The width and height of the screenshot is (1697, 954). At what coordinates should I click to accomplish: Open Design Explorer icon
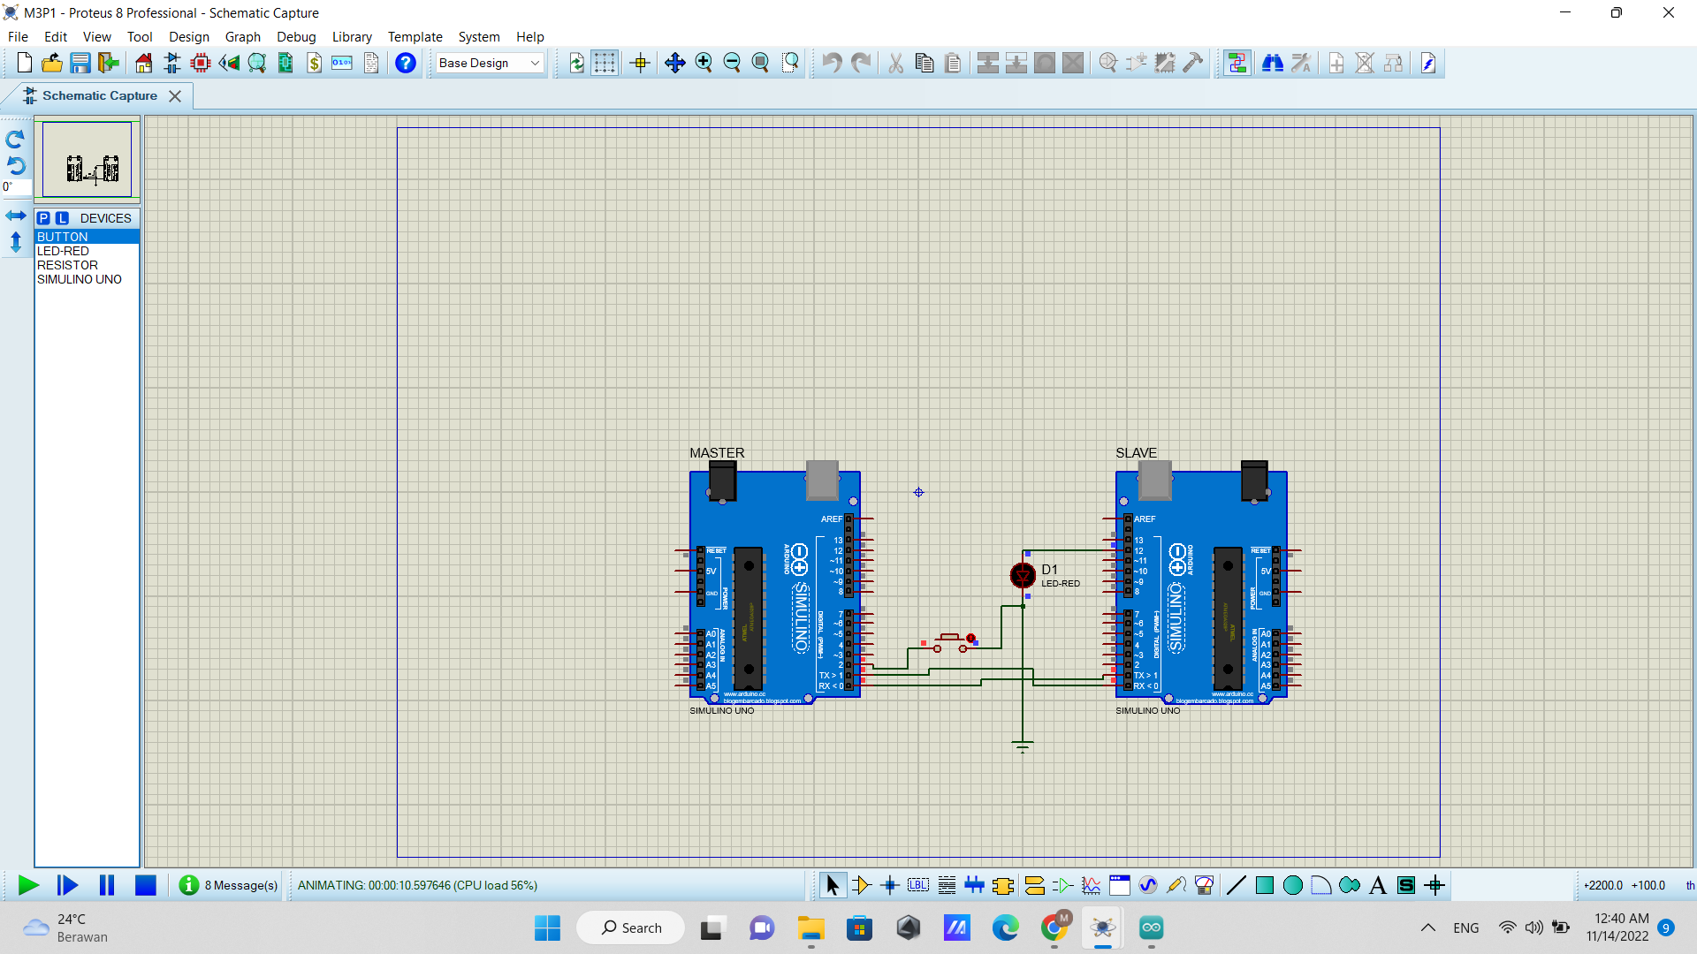tap(257, 63)
